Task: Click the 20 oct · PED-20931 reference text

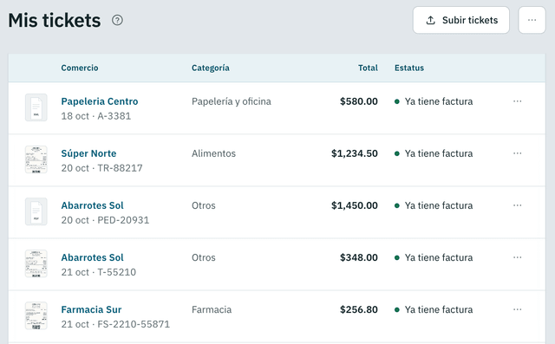Action: (x=105, y=220)
